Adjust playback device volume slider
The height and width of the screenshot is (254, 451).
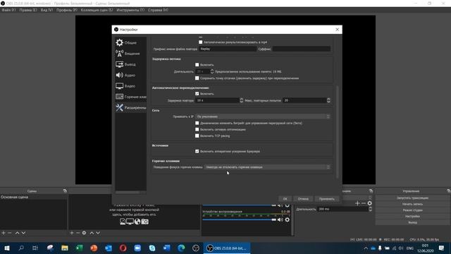239,219
